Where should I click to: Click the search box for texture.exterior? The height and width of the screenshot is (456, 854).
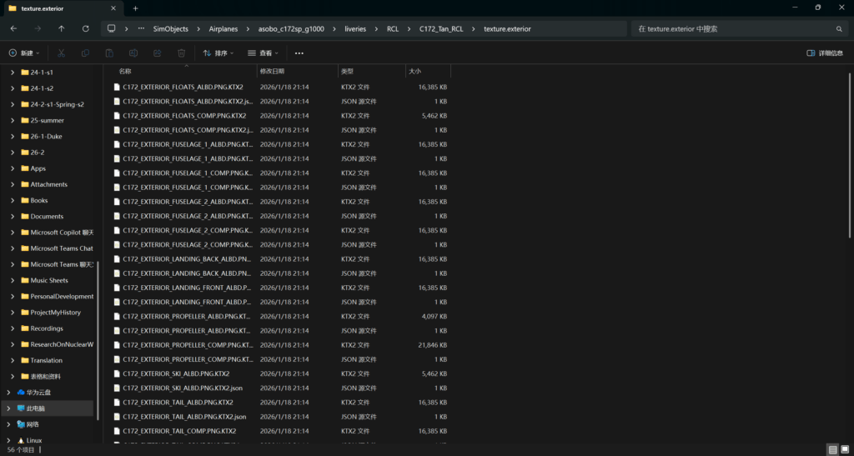(734, 28)
